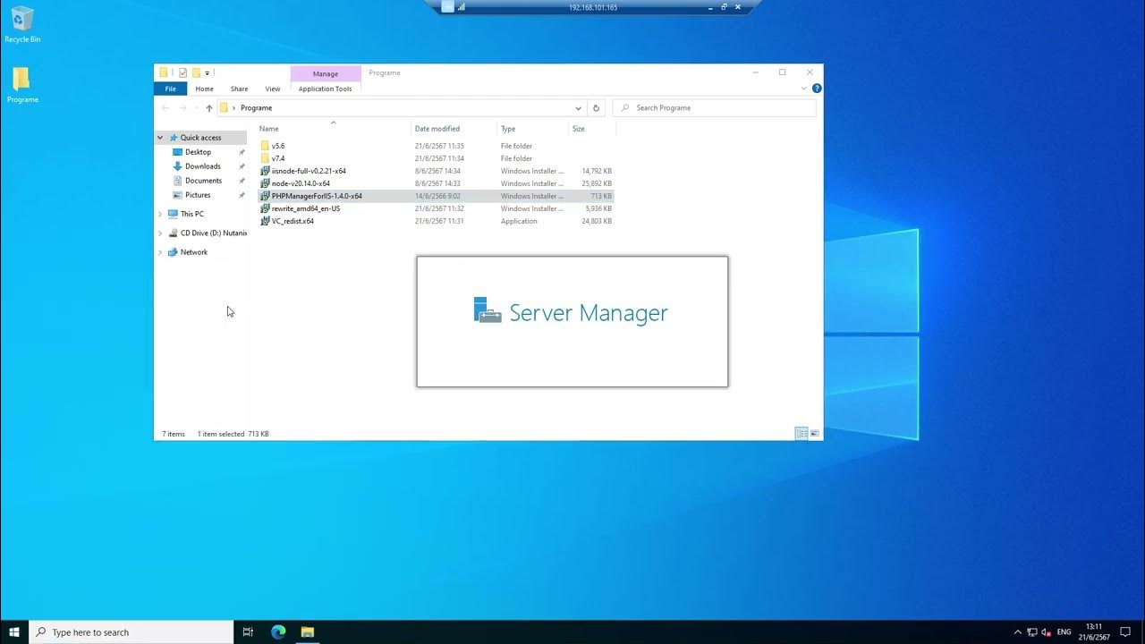
Task: Open ENG input language indicator
Action: 1064,632
